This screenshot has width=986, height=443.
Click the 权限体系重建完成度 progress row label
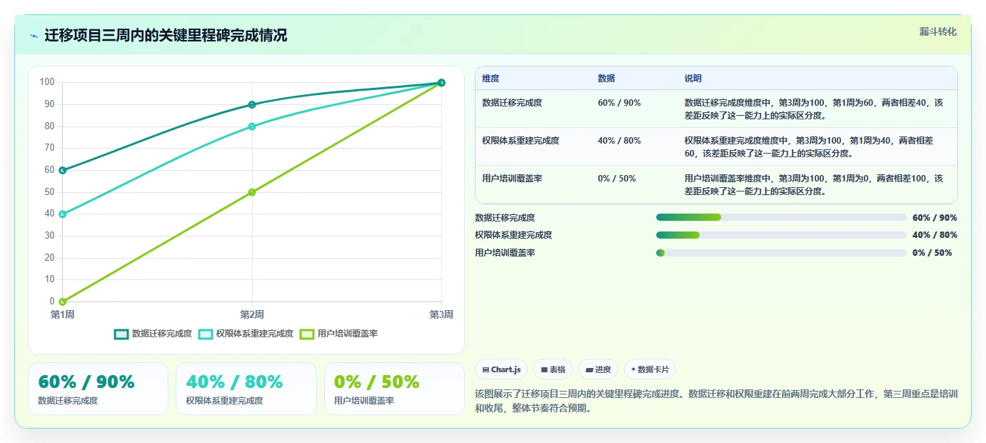[x=513, y=235]
